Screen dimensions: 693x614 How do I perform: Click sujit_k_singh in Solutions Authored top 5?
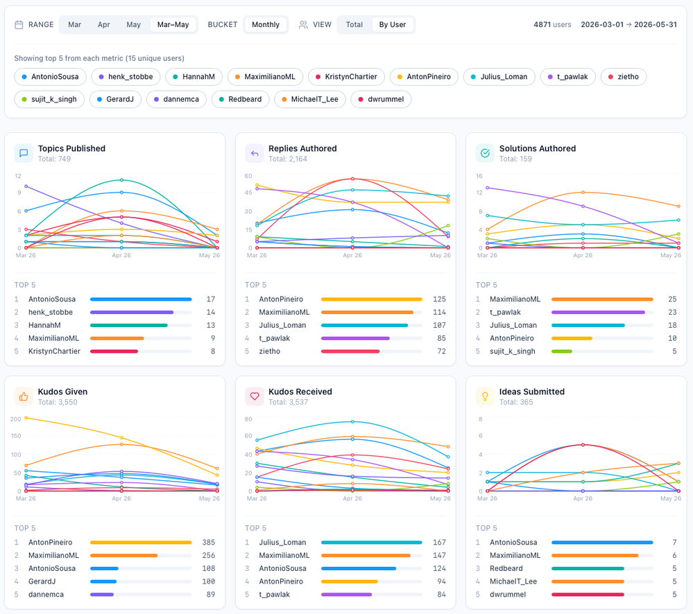[512, 351]
